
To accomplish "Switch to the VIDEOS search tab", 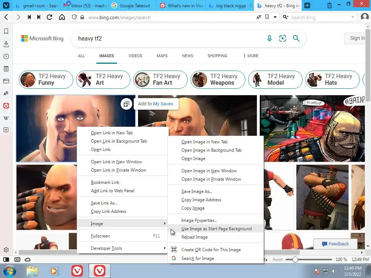I will [x=136, y=56].
